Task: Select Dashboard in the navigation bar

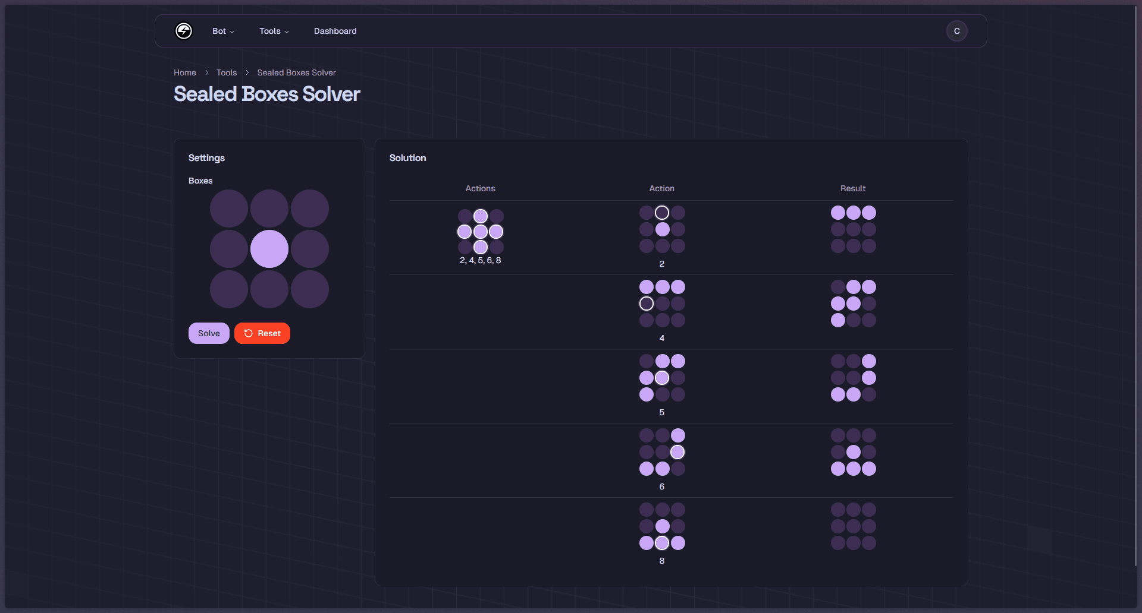Action: point(335,31)
